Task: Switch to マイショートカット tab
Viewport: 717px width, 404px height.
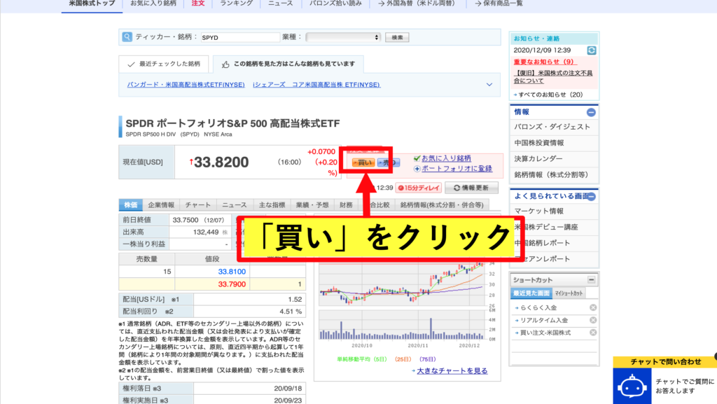Action: 569,293
